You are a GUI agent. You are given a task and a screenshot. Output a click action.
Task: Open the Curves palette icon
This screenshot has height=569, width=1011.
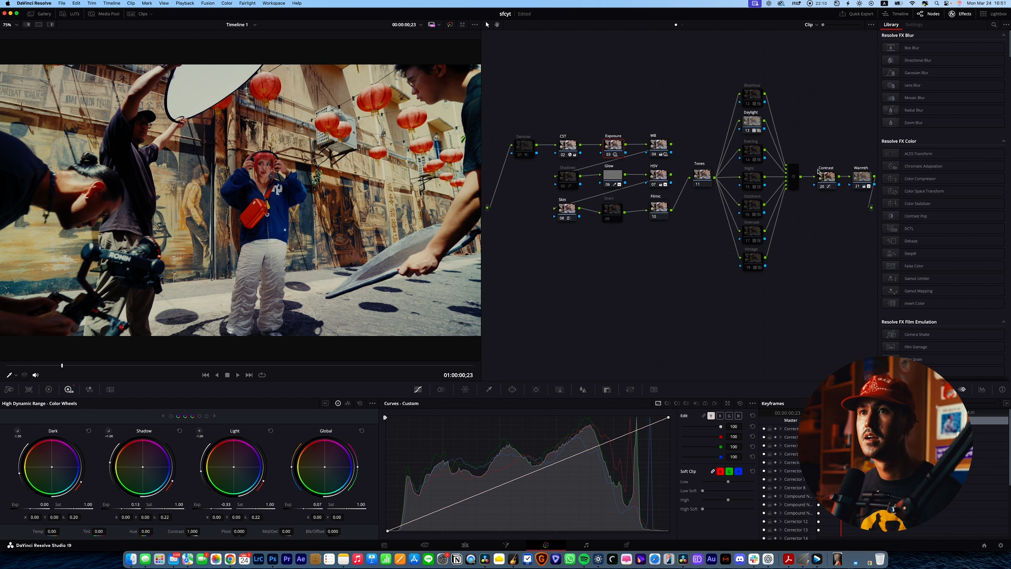point(418,390)
